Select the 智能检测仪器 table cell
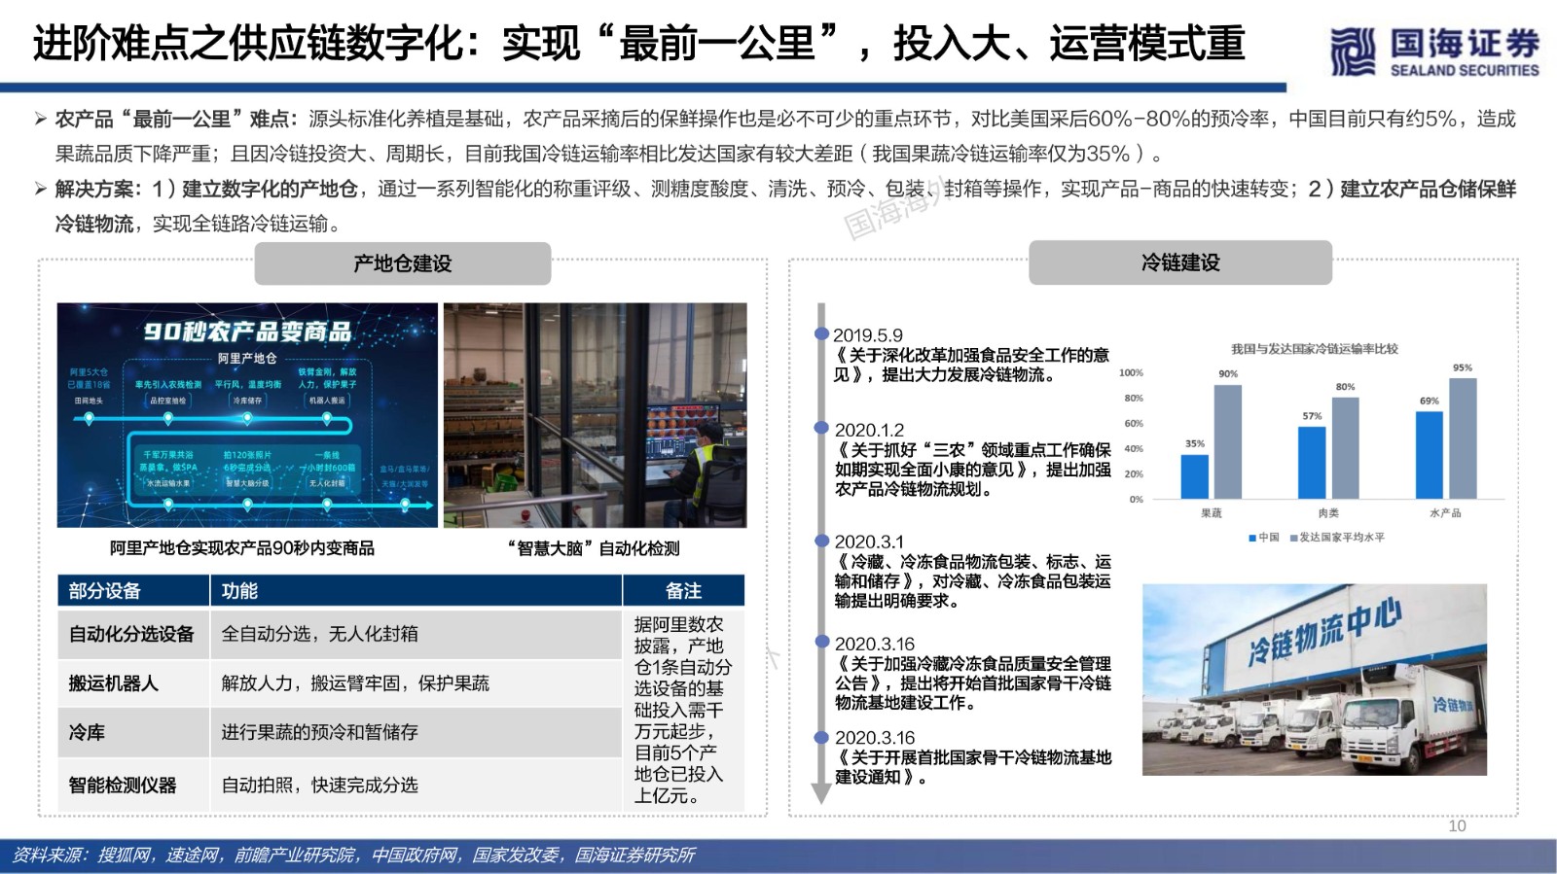The width and height of the screenshot is (1557, 874). tap(133, 785)
